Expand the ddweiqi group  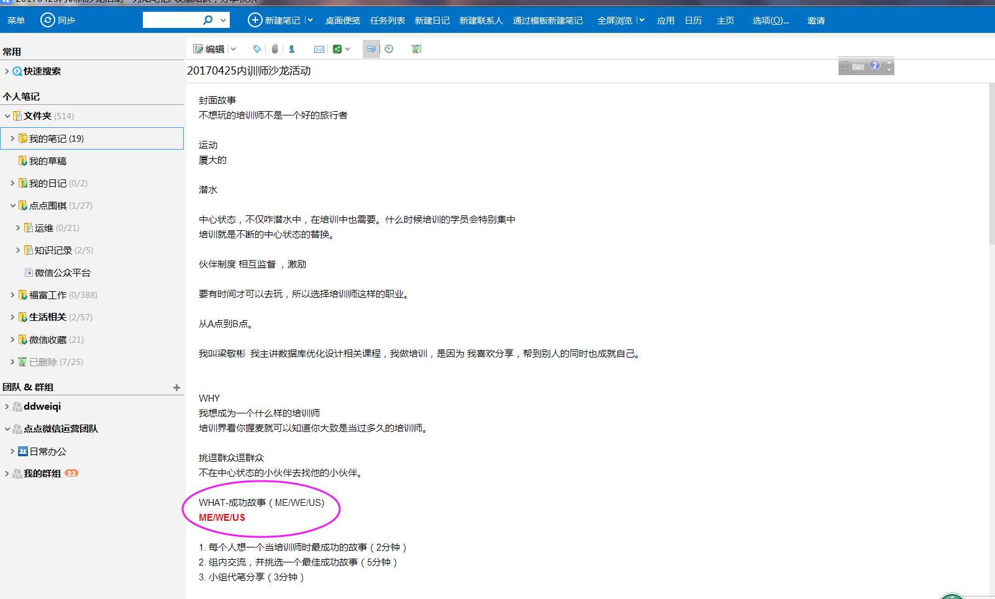[x=7, y=407]
